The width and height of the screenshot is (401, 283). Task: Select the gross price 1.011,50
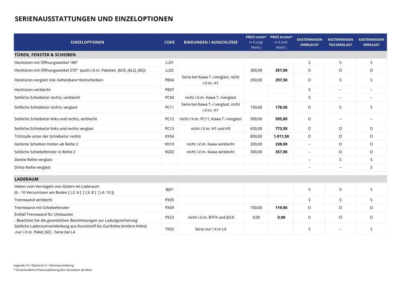281,137
